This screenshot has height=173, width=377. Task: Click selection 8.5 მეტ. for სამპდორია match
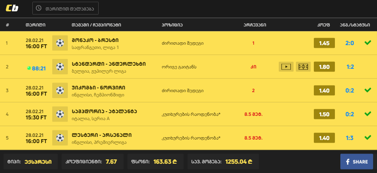[x=253, y=114]
